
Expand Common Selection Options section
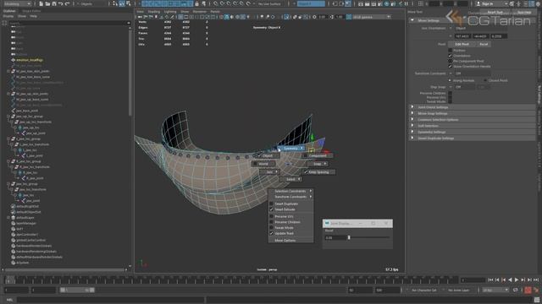pos(472,120)
